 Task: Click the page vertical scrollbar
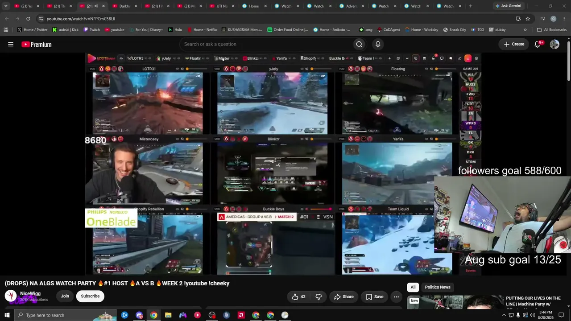(x=568, y=62)
